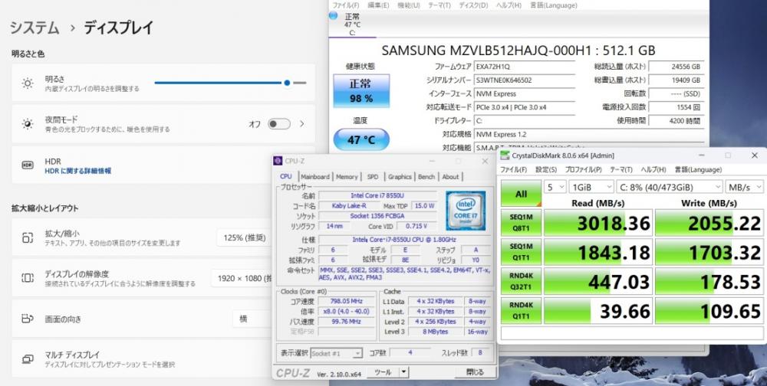Click serial number field S3WTNE0K646502

[x=525, y=80]
